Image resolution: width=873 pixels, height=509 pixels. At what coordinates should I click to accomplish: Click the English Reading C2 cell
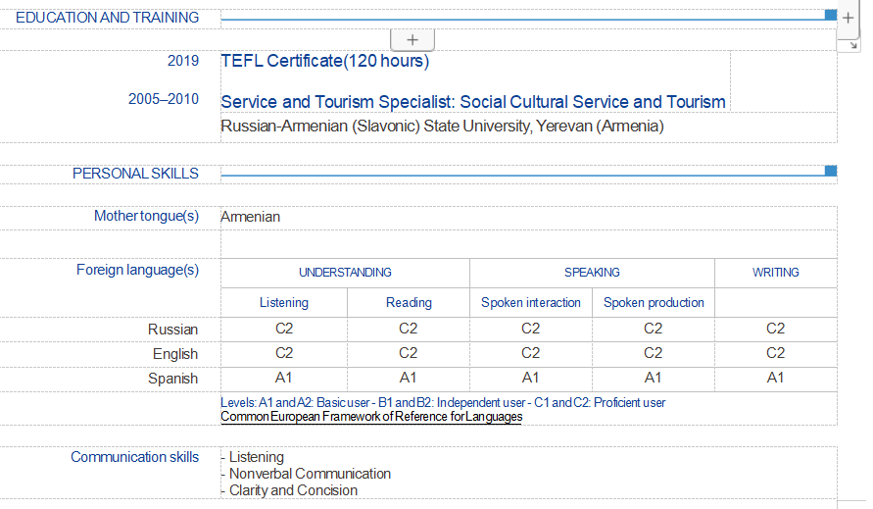click(x=409, y=354)
